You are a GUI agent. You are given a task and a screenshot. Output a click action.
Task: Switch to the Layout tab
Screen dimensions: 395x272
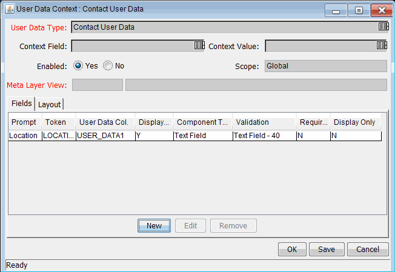coord(50,104)
